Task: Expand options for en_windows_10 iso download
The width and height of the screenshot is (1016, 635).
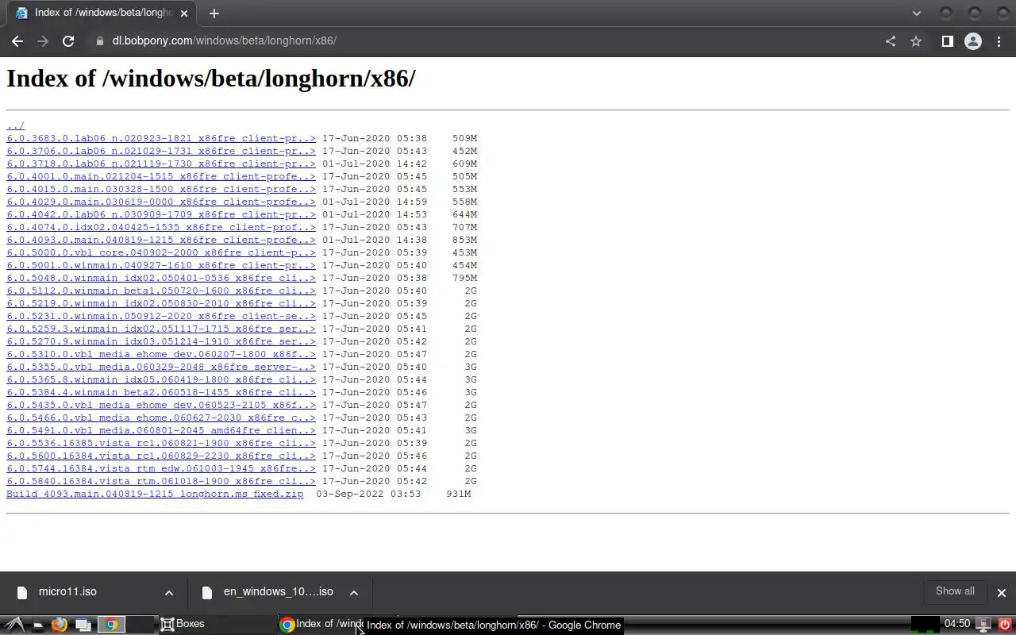Action: click(354, 592)
